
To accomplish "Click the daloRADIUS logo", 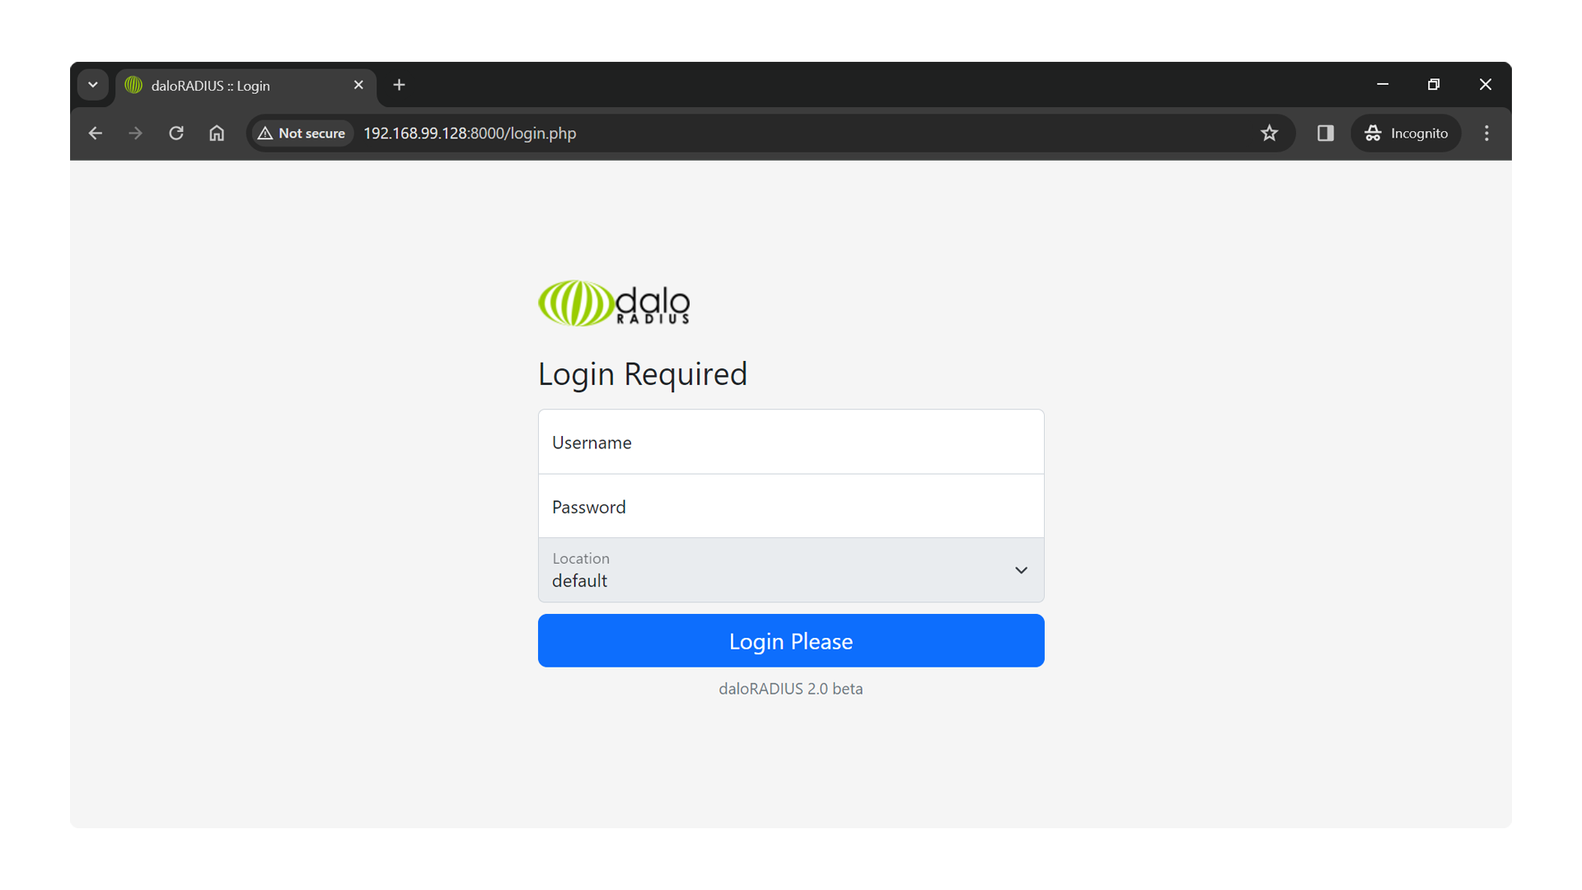I will pos(614,303).
